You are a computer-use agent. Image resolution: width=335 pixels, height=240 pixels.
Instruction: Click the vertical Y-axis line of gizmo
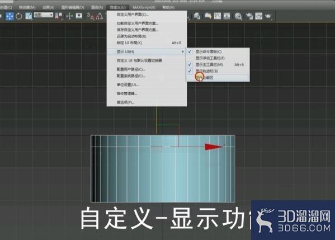(x=157, y=120)
